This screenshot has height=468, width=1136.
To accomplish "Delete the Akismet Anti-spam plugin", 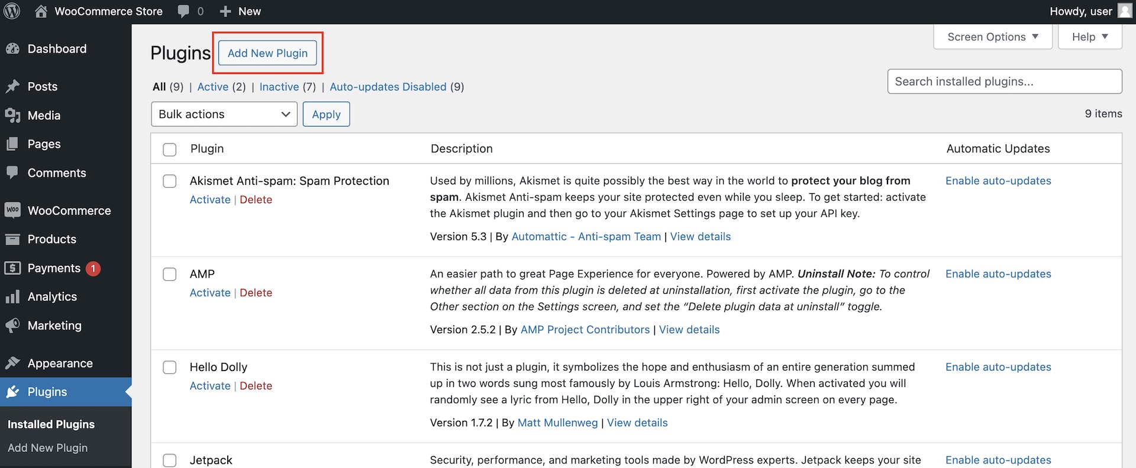I will point(256,200).
